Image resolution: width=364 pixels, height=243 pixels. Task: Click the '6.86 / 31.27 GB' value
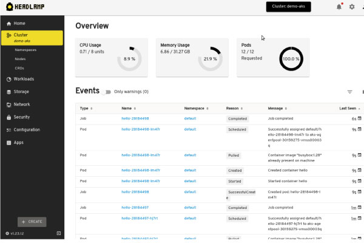click(x=175, y=52)
